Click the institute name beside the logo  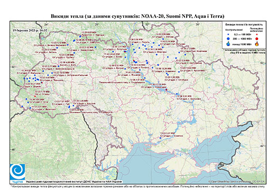click(74, 182)
